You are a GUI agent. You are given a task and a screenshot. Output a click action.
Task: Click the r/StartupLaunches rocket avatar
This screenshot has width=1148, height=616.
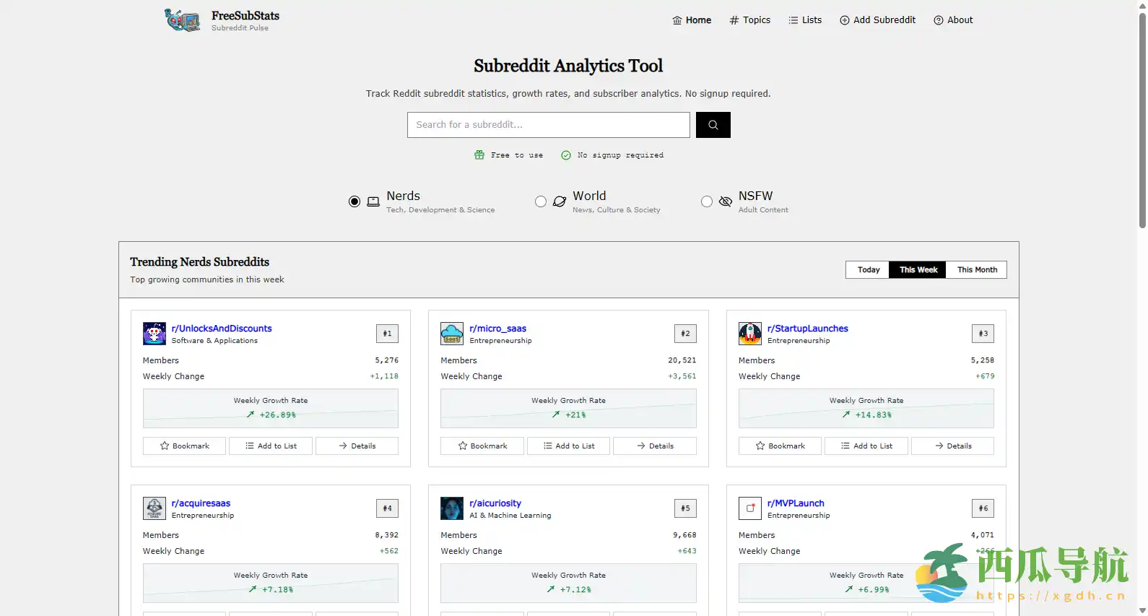pyautogui.click(x=749, y=334)
